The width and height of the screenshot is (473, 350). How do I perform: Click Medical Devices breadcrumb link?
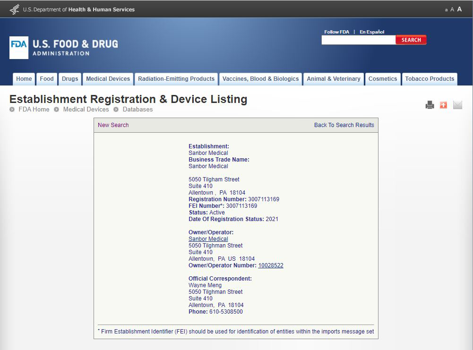(x=86, y=110)
